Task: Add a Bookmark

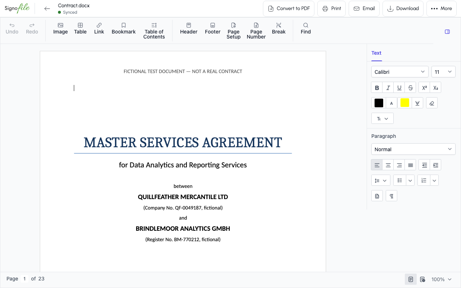Action: click(124, 28)
